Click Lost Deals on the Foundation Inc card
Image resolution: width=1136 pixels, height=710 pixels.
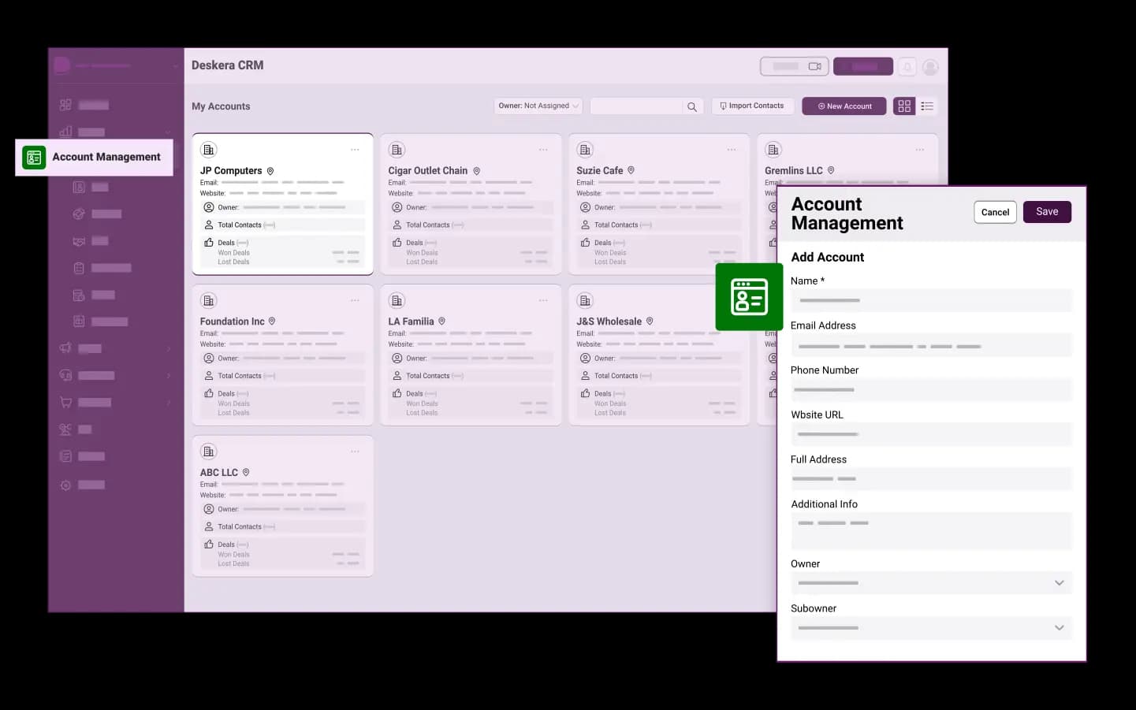pyautogui.click(x=233, y=413)
